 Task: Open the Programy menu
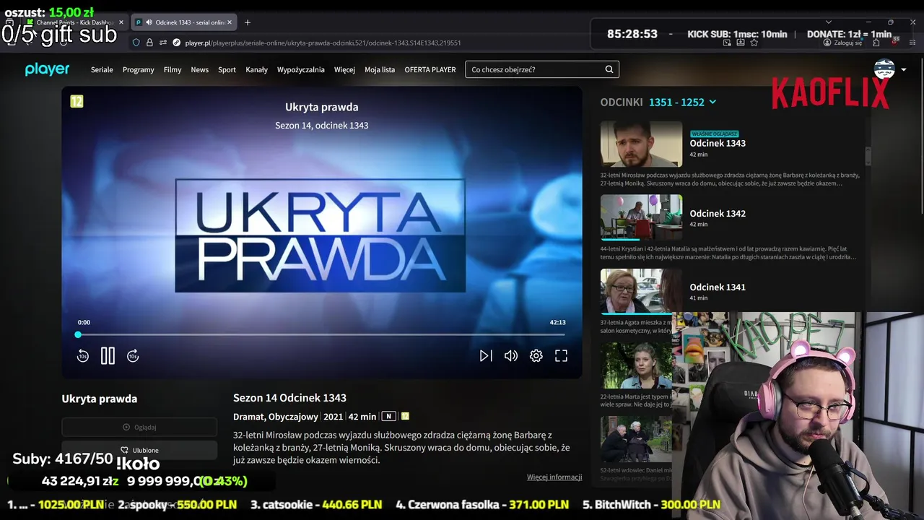pyautogui.click(x=139, y=69)
